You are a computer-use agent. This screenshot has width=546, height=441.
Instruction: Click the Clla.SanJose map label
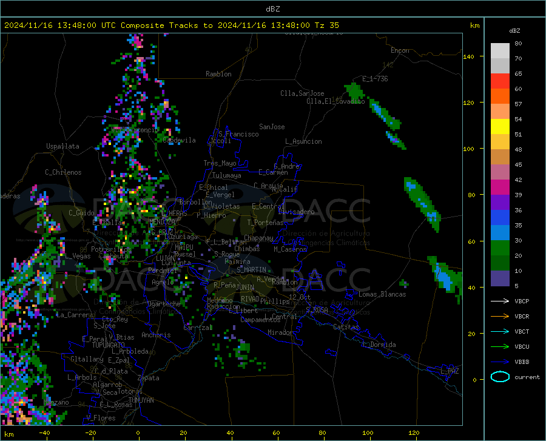302,93
